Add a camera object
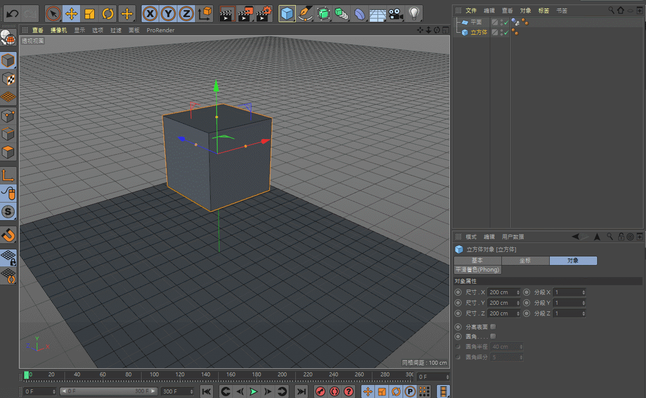The height and width of the screenshot is (398, 646). point(396,14)
